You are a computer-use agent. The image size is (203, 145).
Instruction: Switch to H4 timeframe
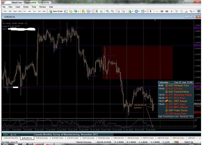[30, 11]
